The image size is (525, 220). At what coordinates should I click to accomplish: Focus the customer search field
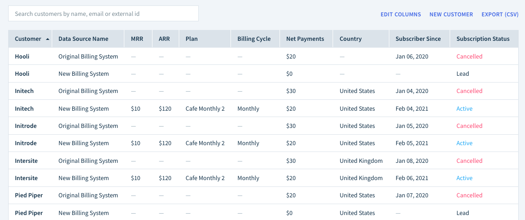[x=103, y=14]
